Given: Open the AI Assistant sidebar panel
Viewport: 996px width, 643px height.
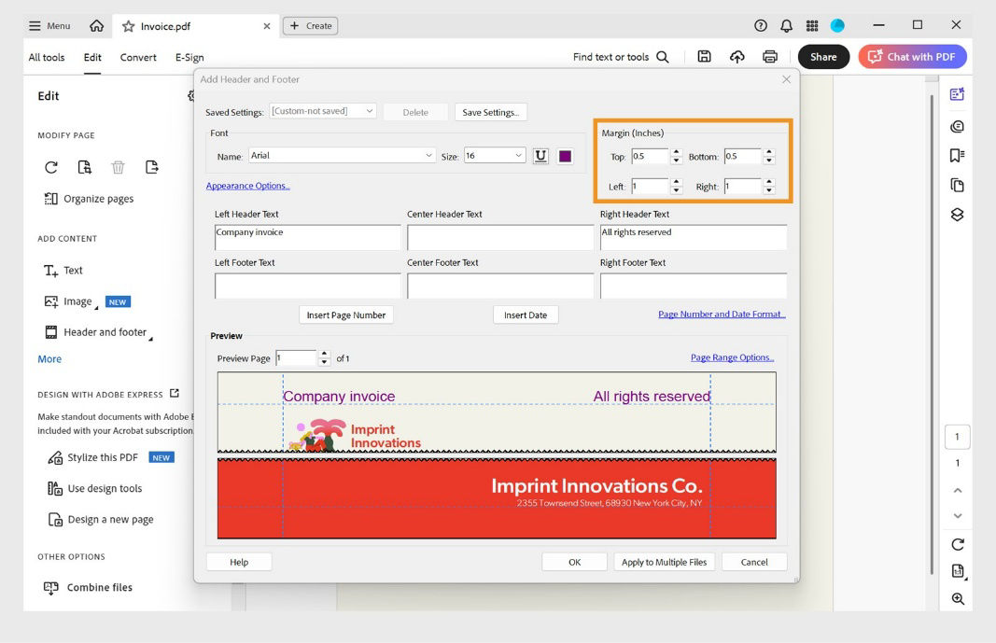Looking at the screenshot, I should (956, 93).
